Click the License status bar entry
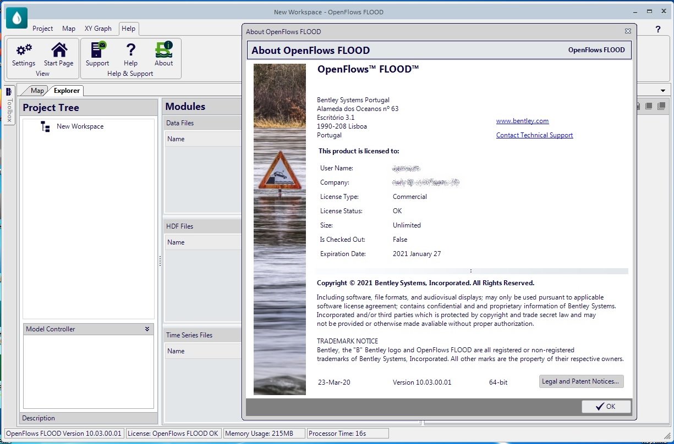 [173, 434]
